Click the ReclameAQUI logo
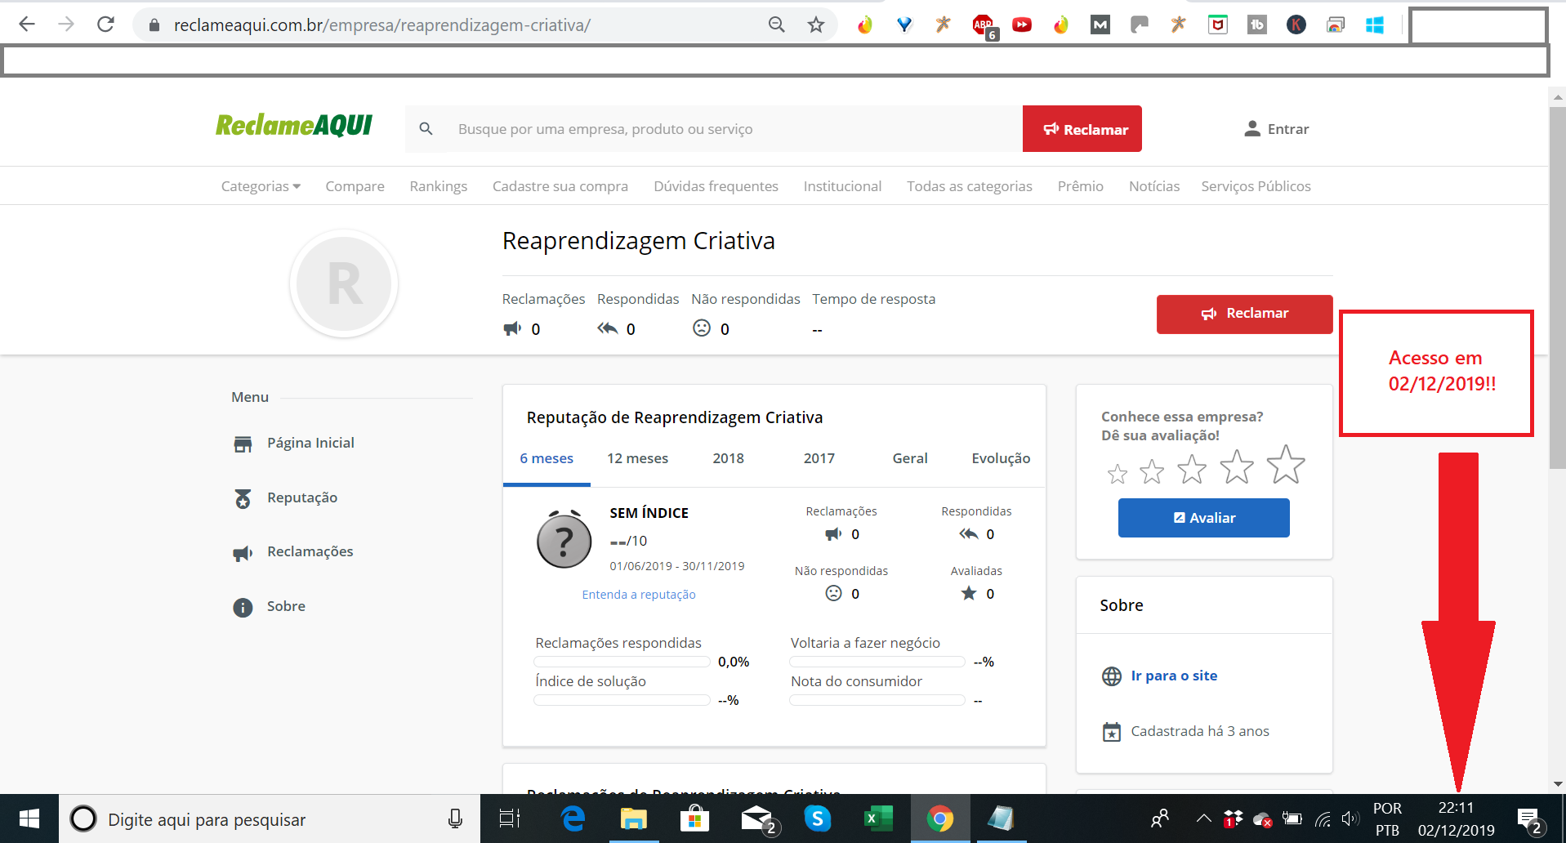 [x=294, y=125]
